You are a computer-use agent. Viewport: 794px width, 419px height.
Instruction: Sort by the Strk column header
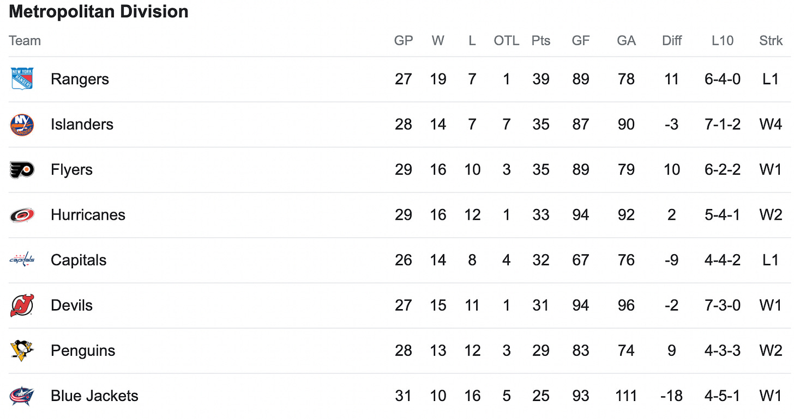pos(771,41)
